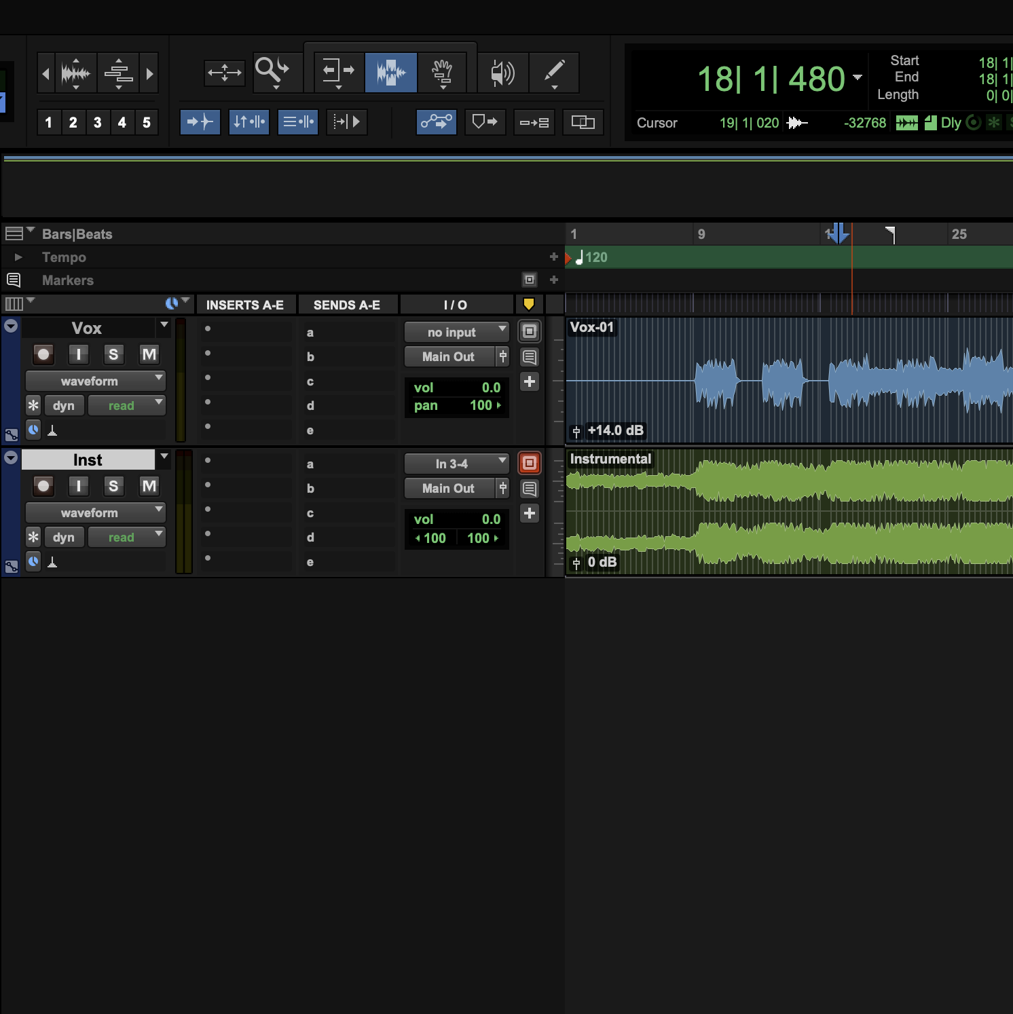Open Inst input path In 3-4 dropdown
The height and width of the screenshot is (1014, 1013).
(456, 464)
